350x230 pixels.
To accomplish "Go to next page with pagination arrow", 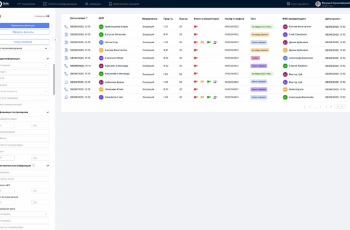I will (331, 107).
